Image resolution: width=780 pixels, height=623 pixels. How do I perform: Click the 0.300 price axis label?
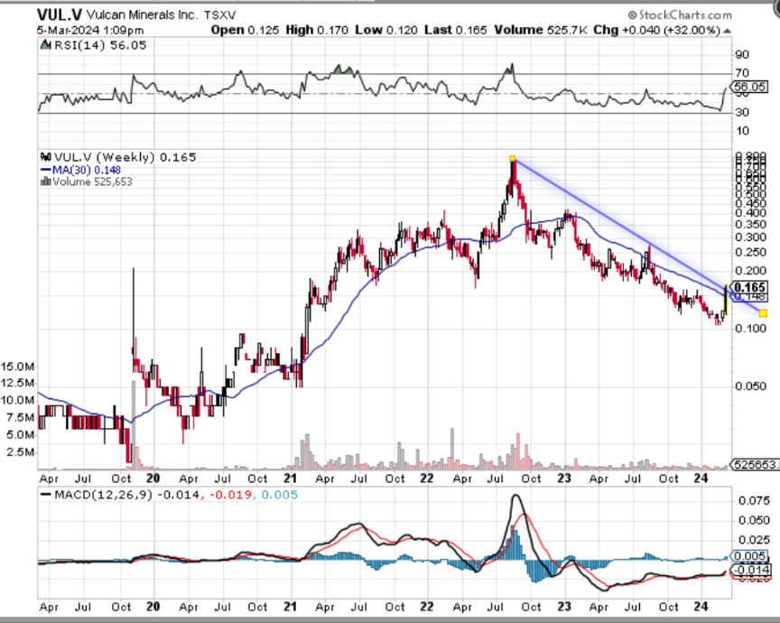pos(750,237)
